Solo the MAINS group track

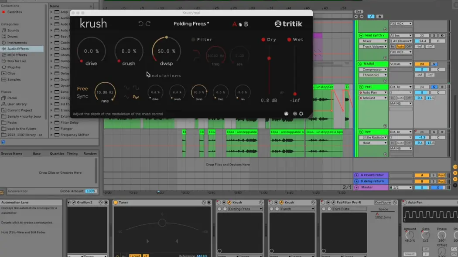coord(434,64)
